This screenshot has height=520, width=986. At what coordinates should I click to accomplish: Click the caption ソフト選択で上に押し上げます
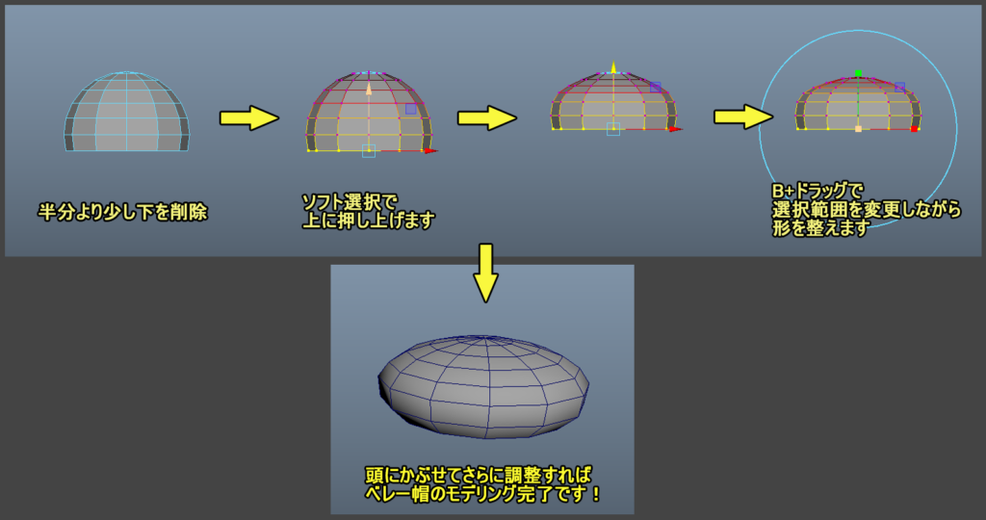pyautogui.click(x=368, y=212)
